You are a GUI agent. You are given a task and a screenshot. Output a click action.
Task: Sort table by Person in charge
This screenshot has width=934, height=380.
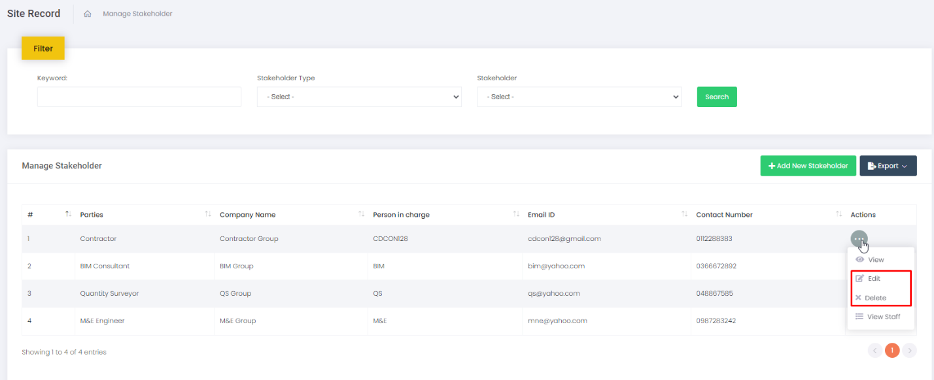(x=516, y=214)
